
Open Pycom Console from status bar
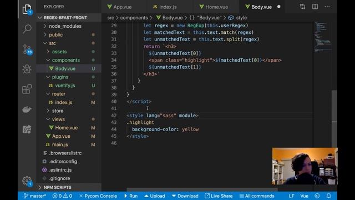coord(98,196)
